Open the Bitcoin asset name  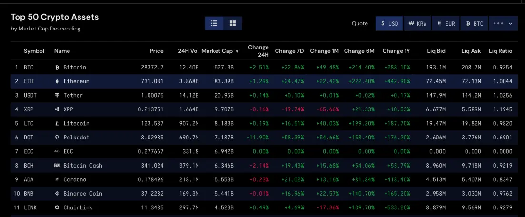click(x=75, y=67)
